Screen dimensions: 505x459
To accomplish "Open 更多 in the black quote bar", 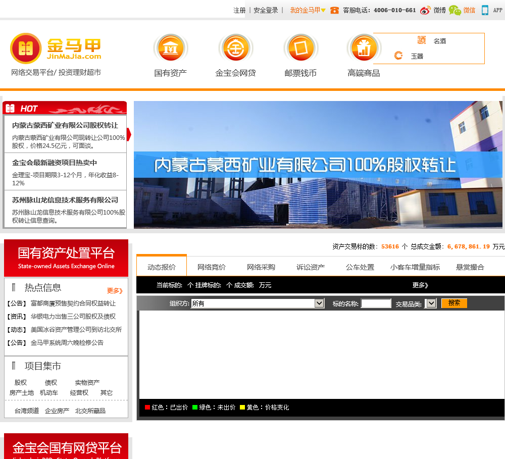I will (x=420, y=285).
